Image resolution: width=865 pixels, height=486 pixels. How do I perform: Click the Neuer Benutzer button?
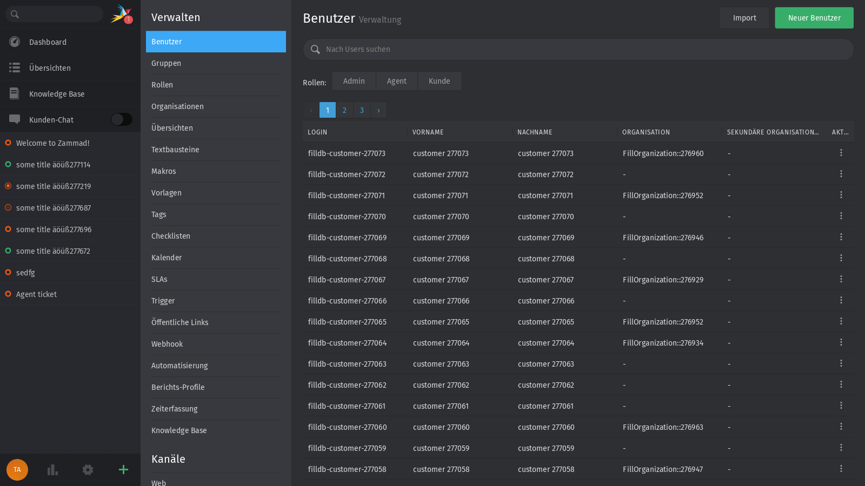814,18
